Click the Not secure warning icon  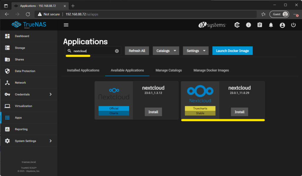coord(40,14)
